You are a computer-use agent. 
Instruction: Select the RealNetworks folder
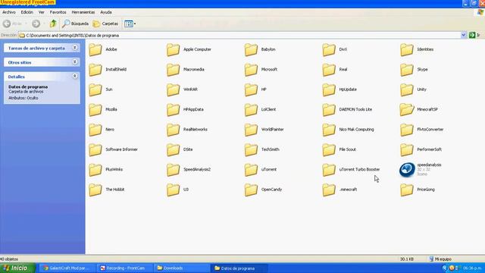(187, 130)
